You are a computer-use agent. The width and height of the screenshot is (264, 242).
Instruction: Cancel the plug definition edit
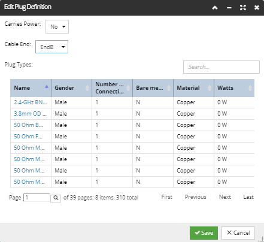coord(238,233)
